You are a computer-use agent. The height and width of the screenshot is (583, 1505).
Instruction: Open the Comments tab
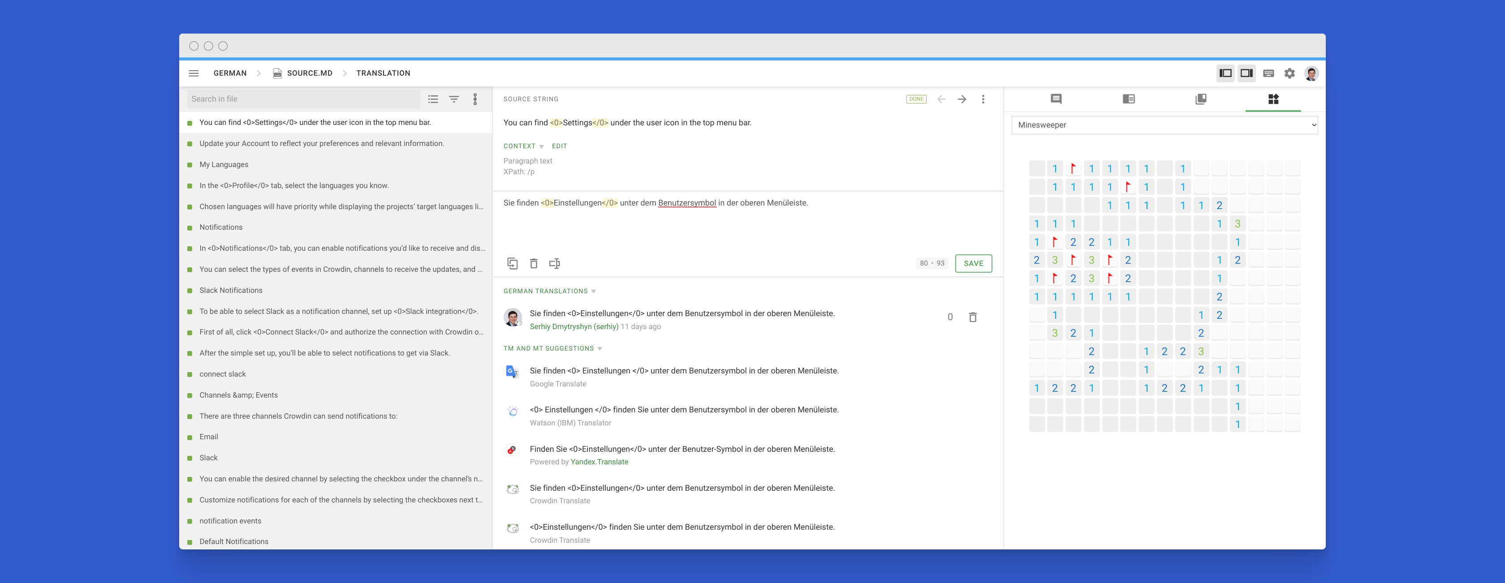[1056, 99]
